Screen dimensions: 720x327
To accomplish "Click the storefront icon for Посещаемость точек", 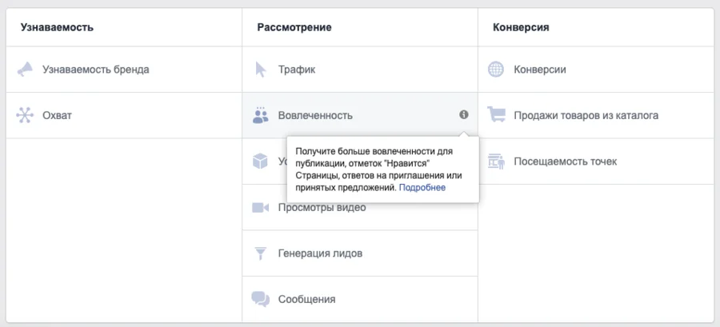I will (x=496, y=162).
